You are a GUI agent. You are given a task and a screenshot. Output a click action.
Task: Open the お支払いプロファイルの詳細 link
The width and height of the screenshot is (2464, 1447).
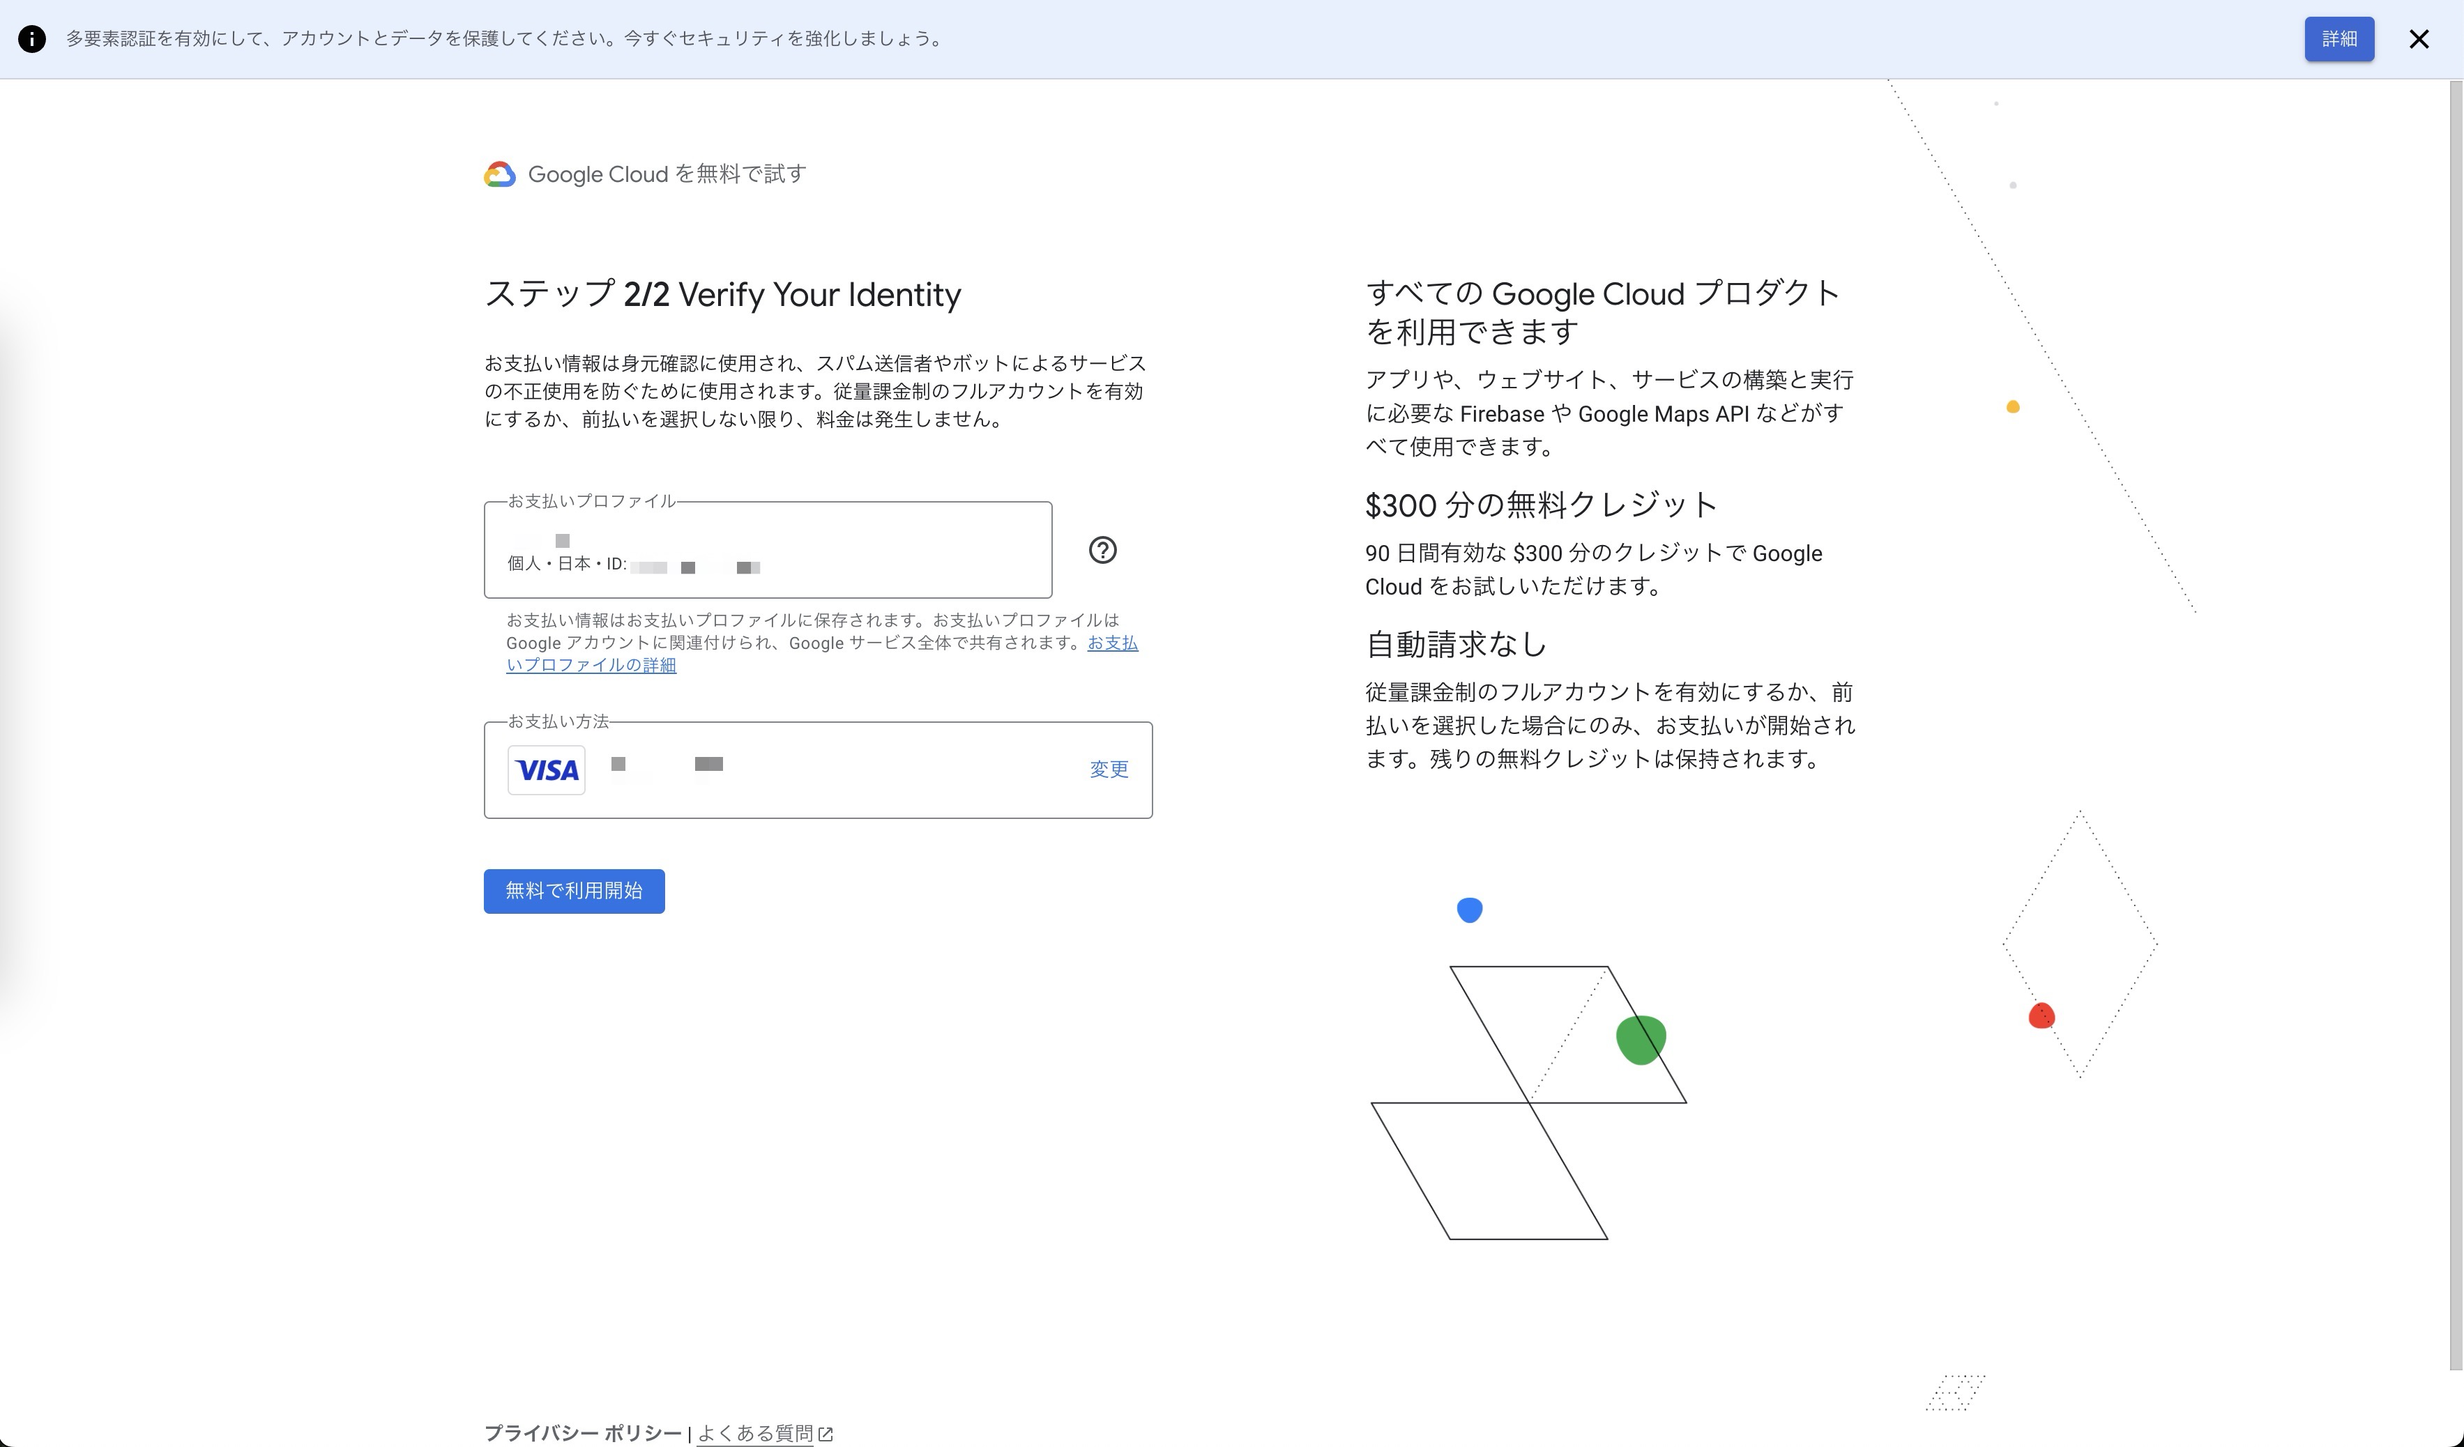pos(591,665)
